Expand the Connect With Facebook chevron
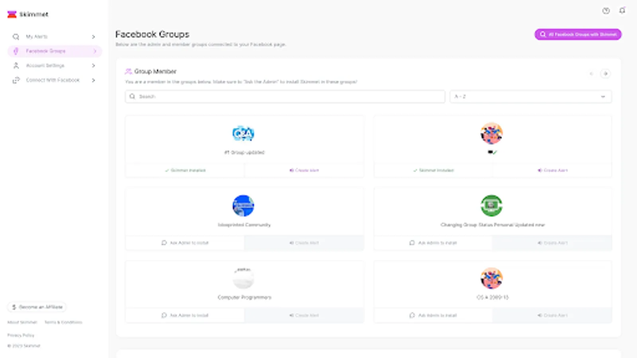 pyautogui.click(x=94, y=80)
